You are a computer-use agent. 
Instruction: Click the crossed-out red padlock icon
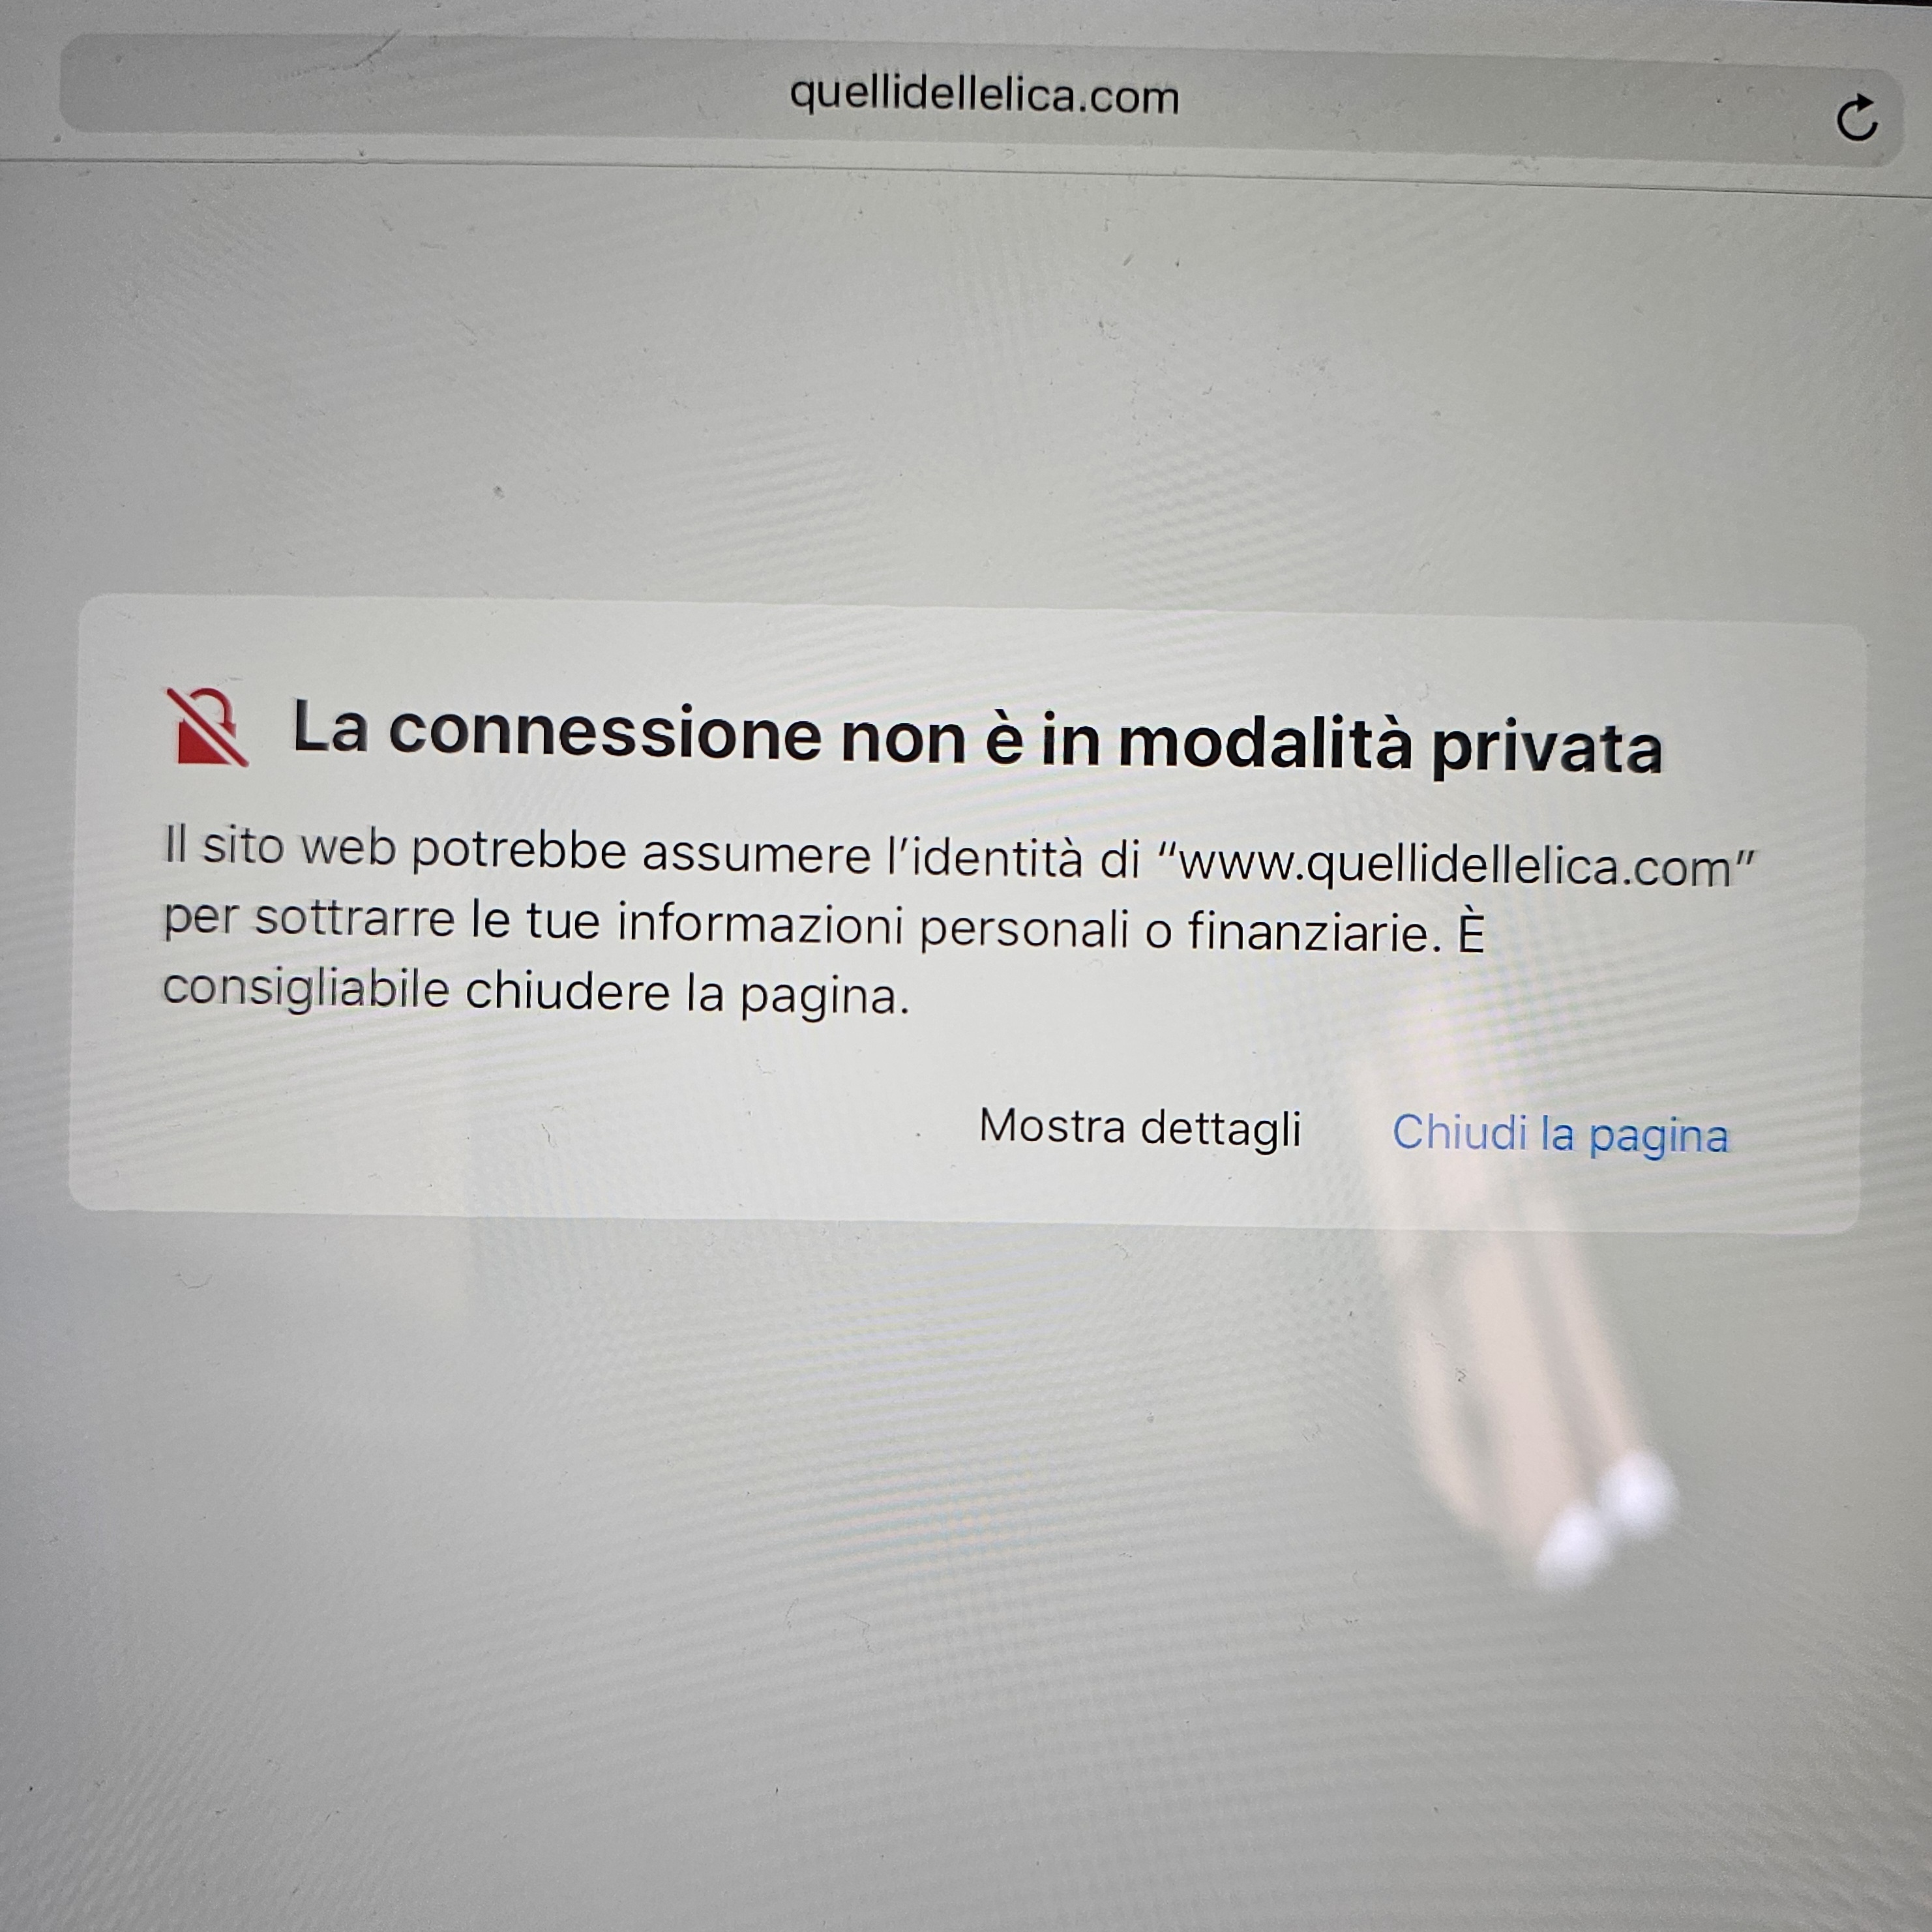point(207,727)
